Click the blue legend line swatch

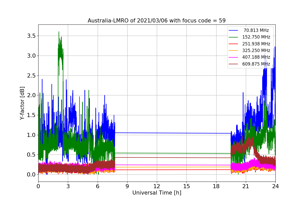234,31
